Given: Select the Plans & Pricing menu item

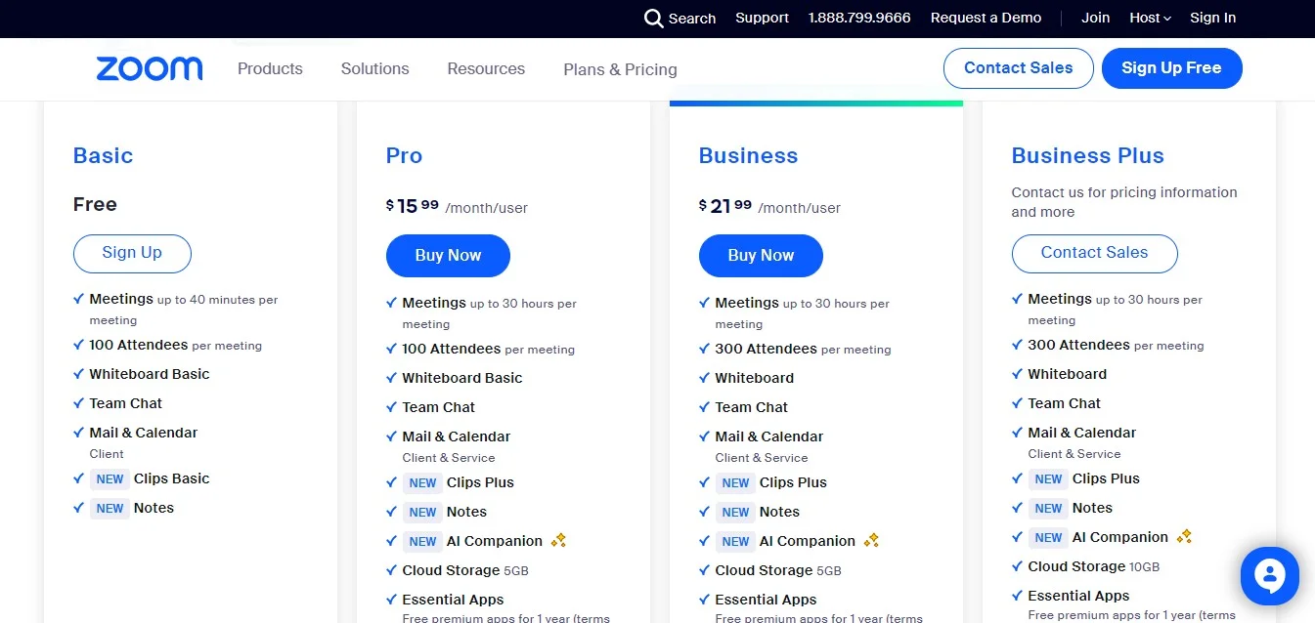Looking at the screenshot, I should (x=620, y=68).
